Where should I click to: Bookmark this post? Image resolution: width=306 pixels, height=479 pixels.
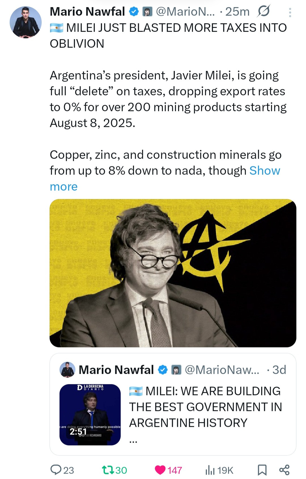[x=262, y=470]
